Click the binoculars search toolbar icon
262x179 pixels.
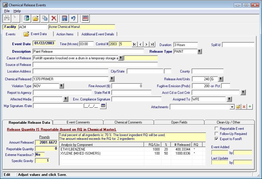(x=7, y=18)
